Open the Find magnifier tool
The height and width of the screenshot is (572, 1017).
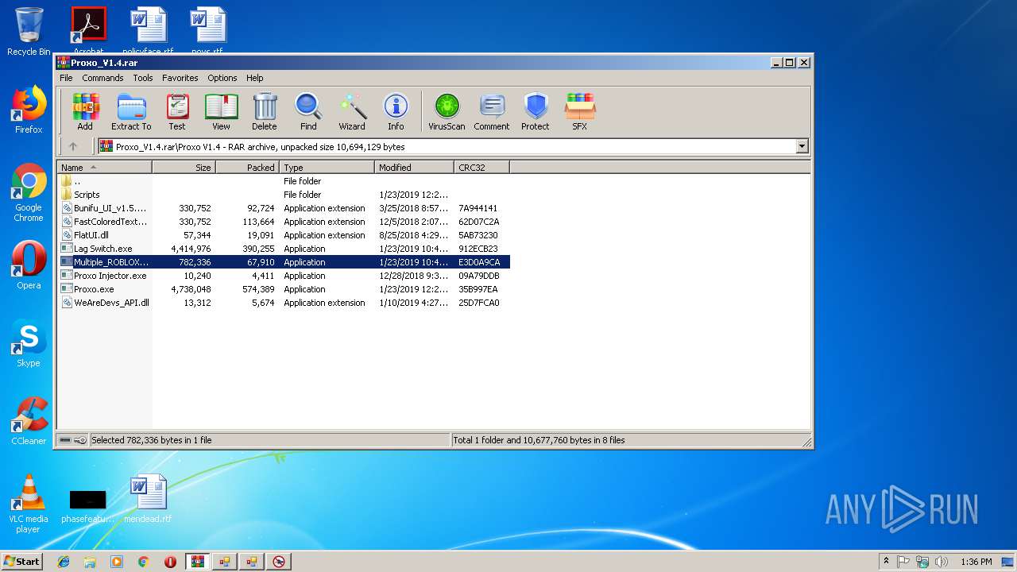pyautogui.click(x=308, y=112)
